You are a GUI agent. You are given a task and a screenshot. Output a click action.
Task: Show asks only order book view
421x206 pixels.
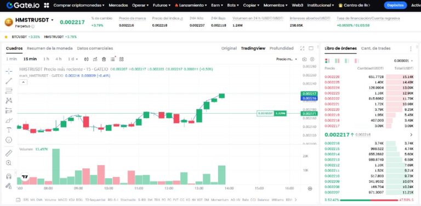click(x=356, y=61)
